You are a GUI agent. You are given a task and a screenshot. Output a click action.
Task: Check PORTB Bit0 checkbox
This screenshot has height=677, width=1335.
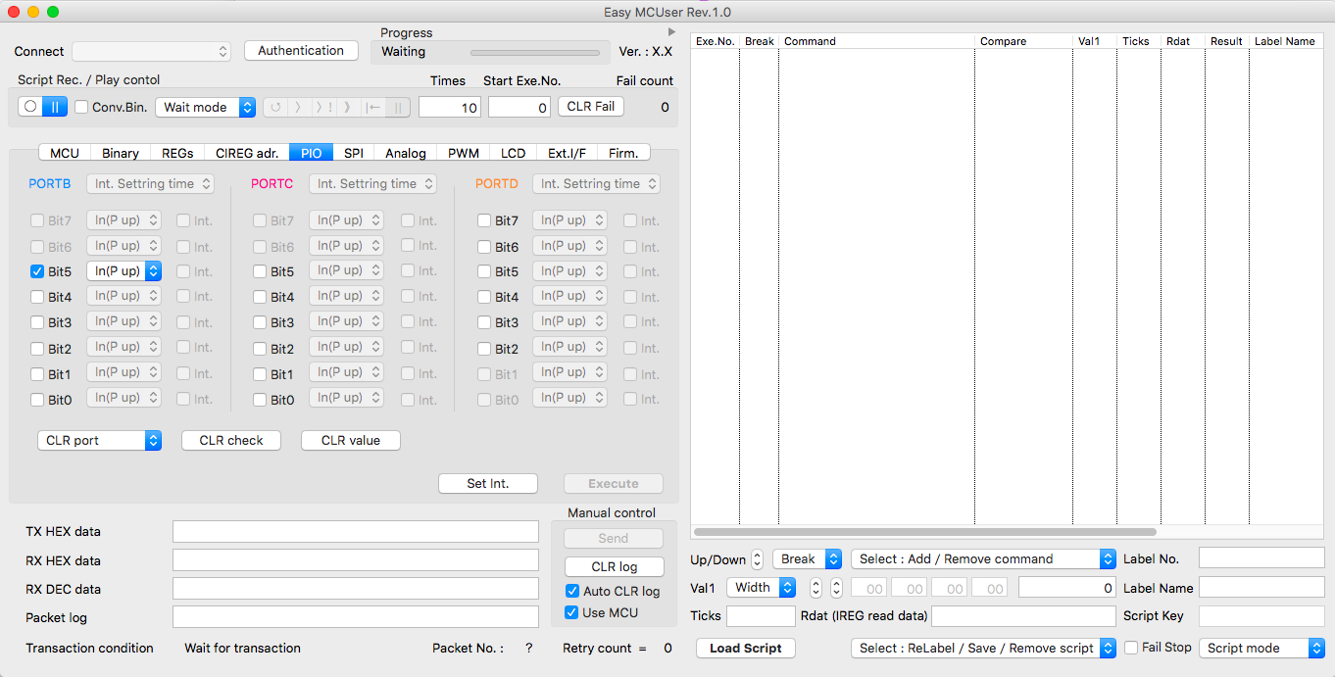[37, 400]
